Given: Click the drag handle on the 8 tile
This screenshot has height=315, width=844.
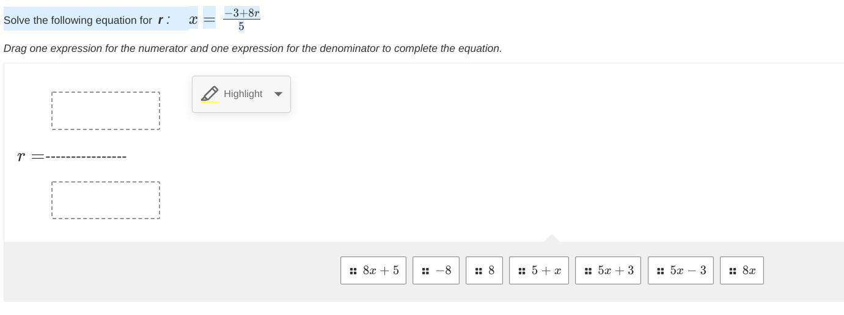Looking at the screenshot, I should click(x=479, y=271).
